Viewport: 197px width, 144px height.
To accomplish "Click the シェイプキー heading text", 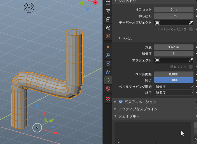I will (x=129, y=116).
